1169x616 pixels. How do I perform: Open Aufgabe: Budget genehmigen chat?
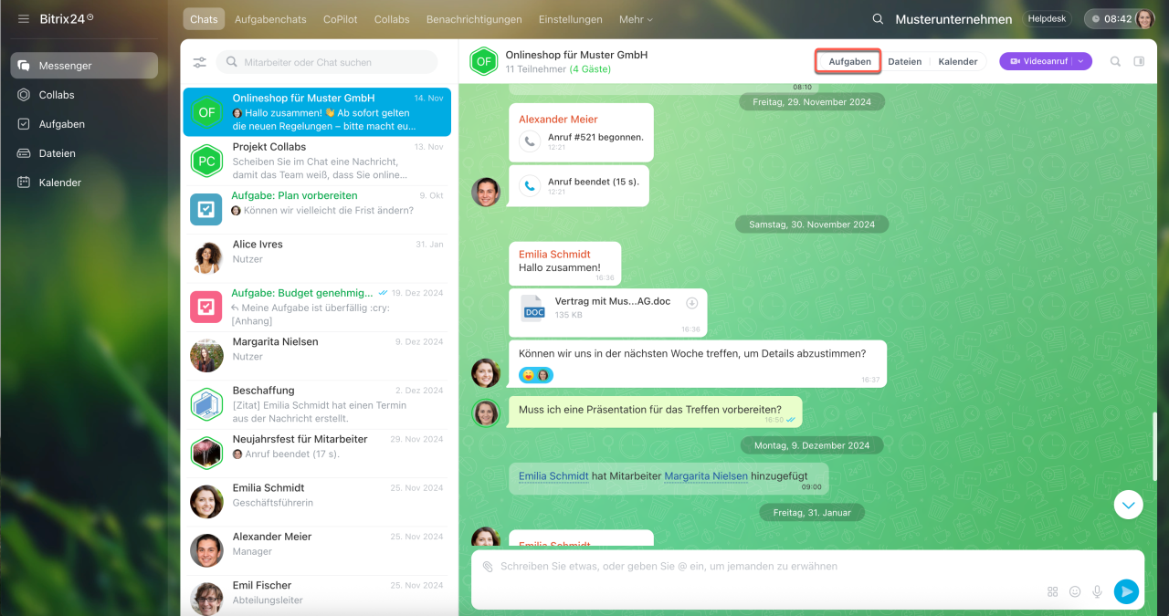pyautogui.click(x=317, y=307)
